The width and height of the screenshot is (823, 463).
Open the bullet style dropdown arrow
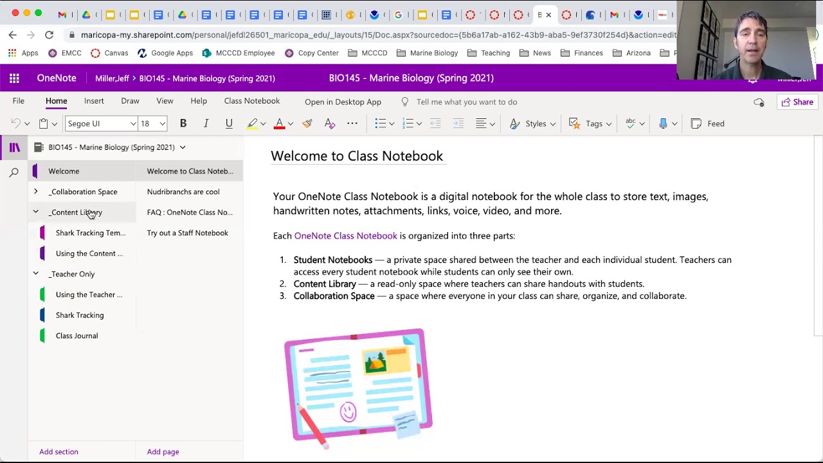click(x=392, y=124)
